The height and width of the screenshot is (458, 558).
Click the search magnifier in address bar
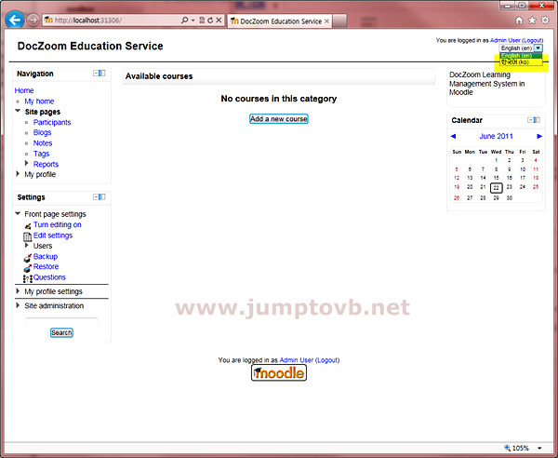pyautogui.click(x=184, y=20)
